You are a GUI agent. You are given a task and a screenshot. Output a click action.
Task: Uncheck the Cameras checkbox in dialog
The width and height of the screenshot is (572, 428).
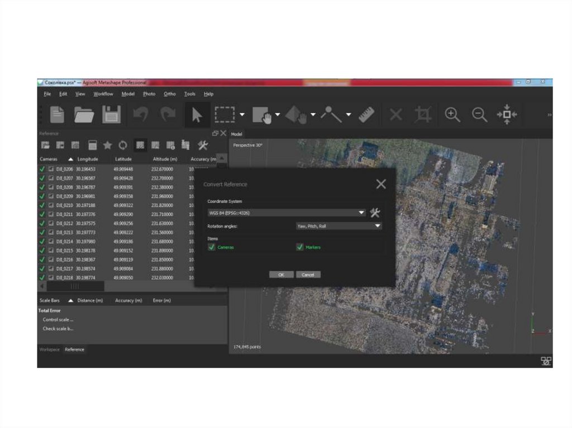tap(212, 247)
